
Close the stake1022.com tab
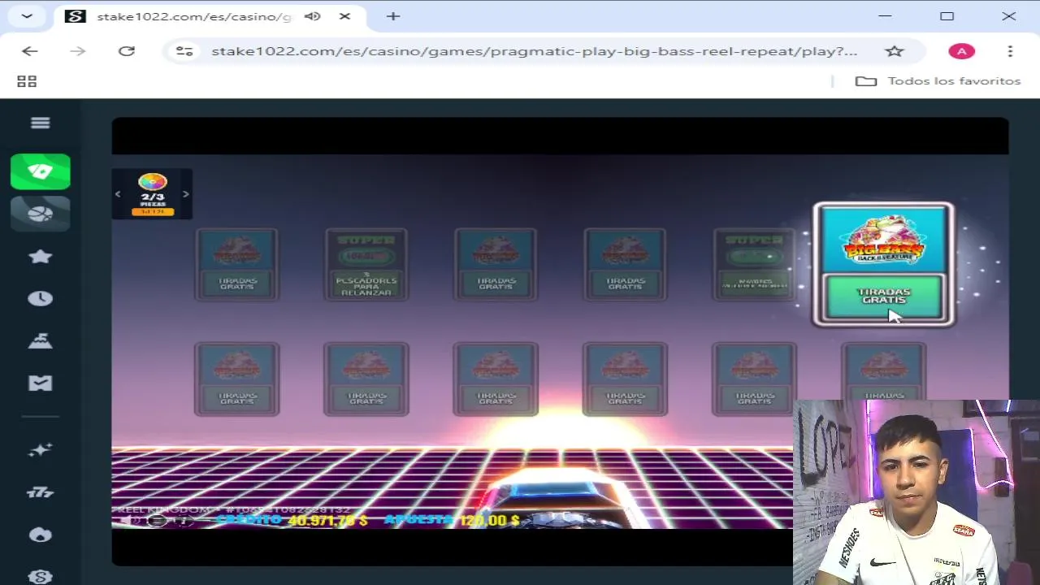coord(344,16)
